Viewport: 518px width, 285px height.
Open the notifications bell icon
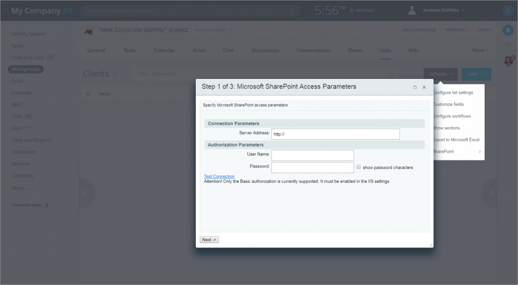tap(508, 30)
